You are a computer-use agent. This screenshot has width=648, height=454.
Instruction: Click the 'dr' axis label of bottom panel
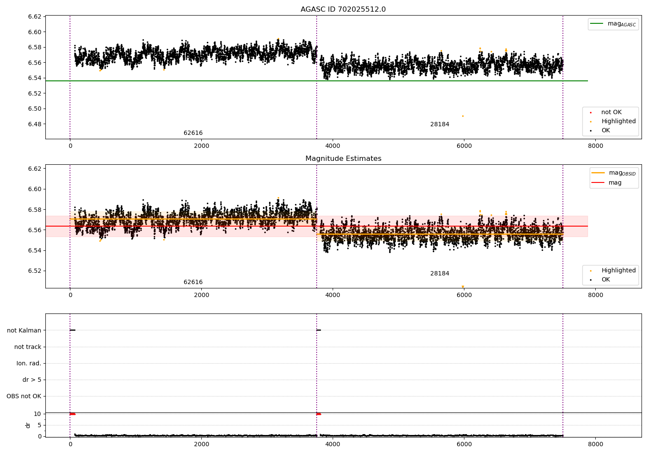tap(28, 425)
